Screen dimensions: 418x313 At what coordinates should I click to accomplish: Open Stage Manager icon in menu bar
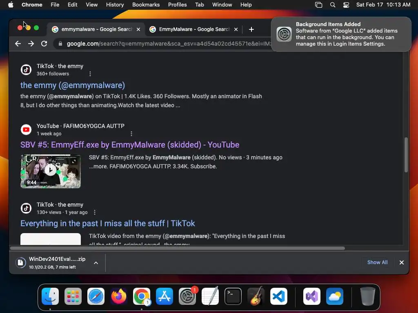pos(318,5)
